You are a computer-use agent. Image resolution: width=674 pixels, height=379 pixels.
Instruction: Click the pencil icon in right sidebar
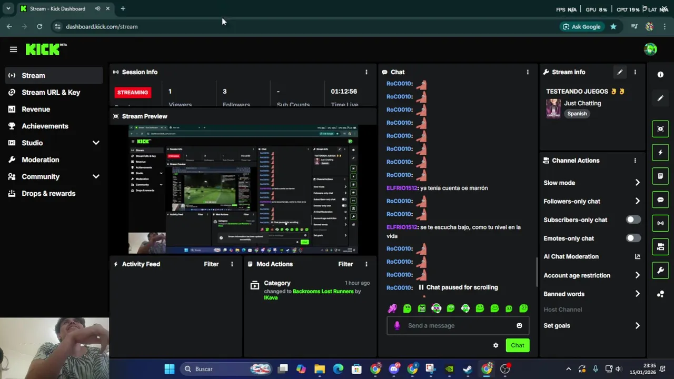pyautogui.click(x=660, y=98)
